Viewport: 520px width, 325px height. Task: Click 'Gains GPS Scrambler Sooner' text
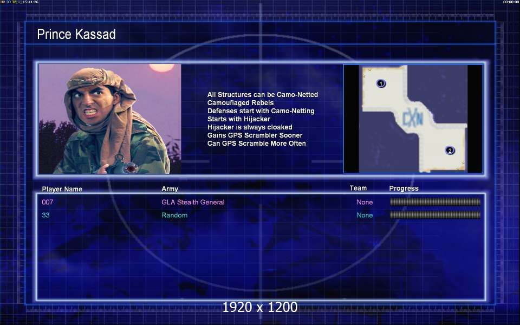coord(255,135)
